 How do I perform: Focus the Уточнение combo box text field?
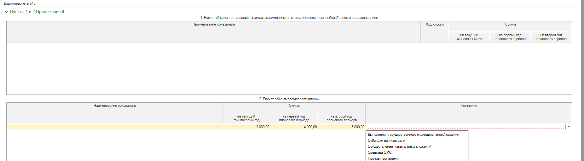(x=465, y=127)
